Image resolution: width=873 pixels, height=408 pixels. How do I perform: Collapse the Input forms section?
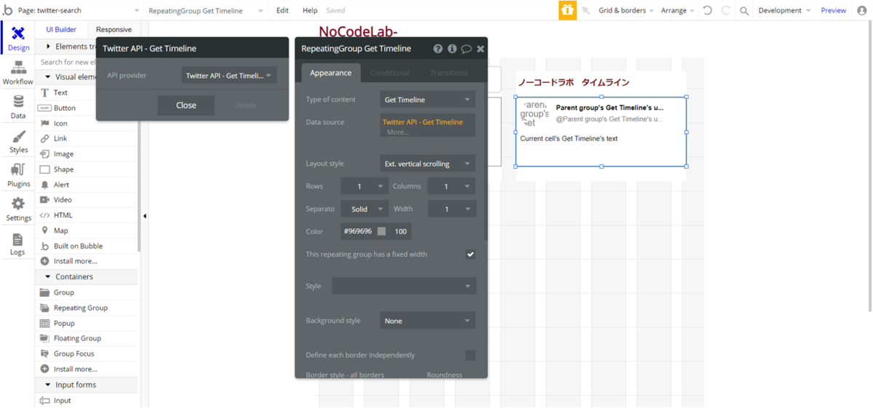(87, 385)
